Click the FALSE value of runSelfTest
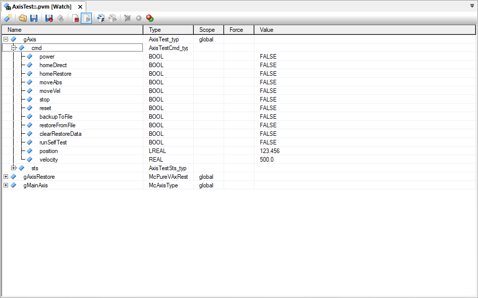478x298 pixels. (268, 142)
